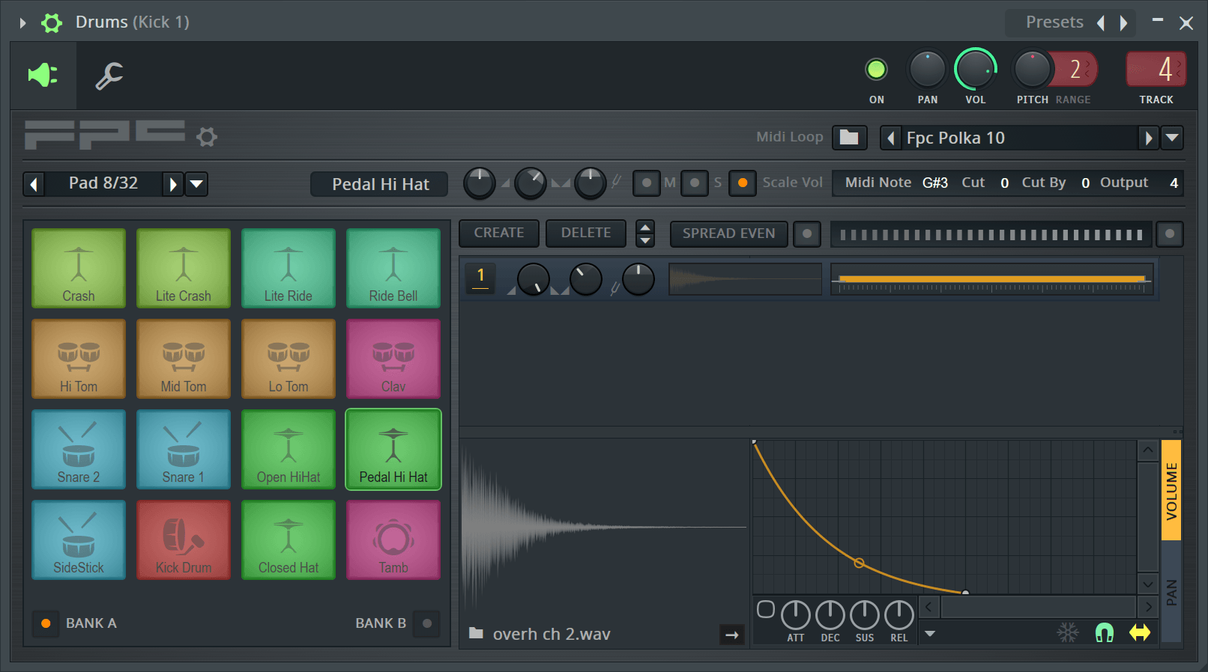Select the Clav pad

click(x=393, y=358)
